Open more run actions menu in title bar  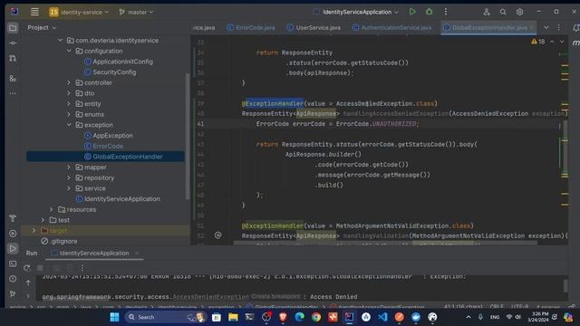(446, 12)
